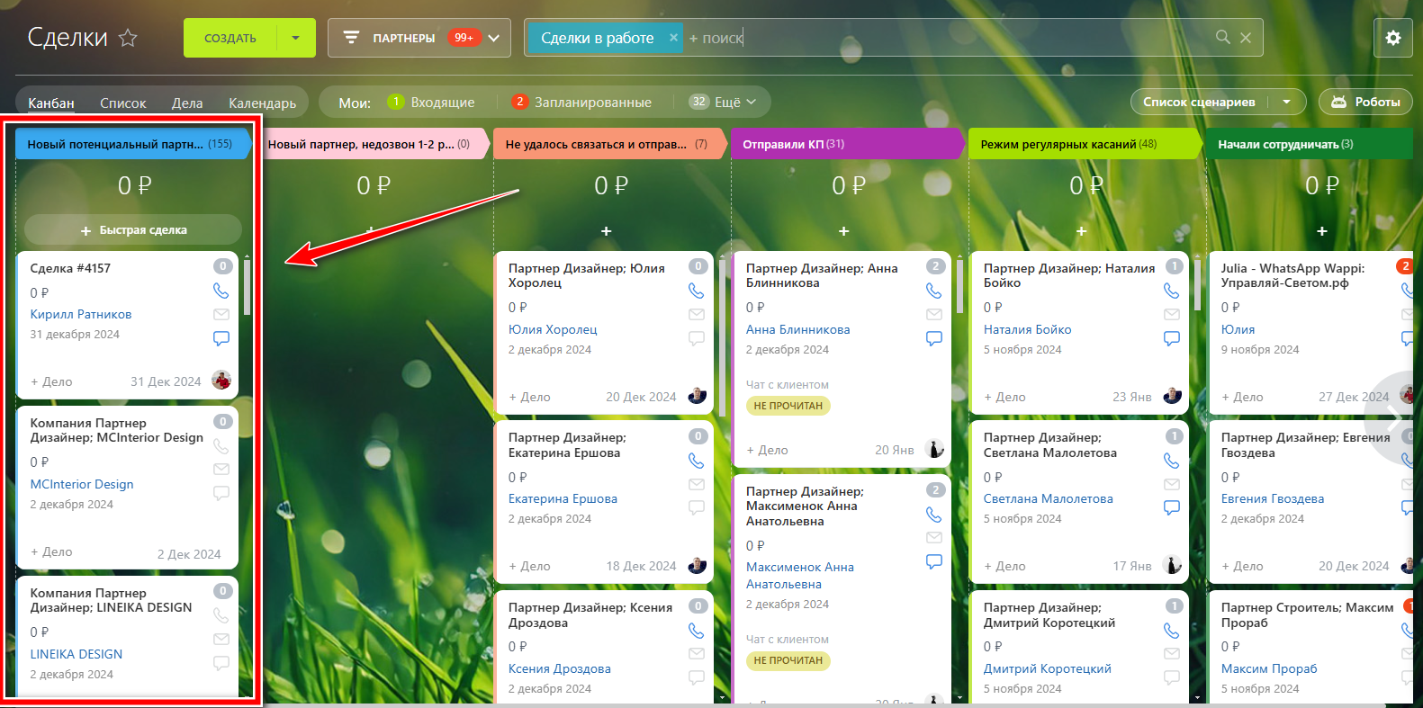Open chat icon on Сделка #4157 card
The width and height of the screenshot is (1423, 708).
tap(221, 338)
